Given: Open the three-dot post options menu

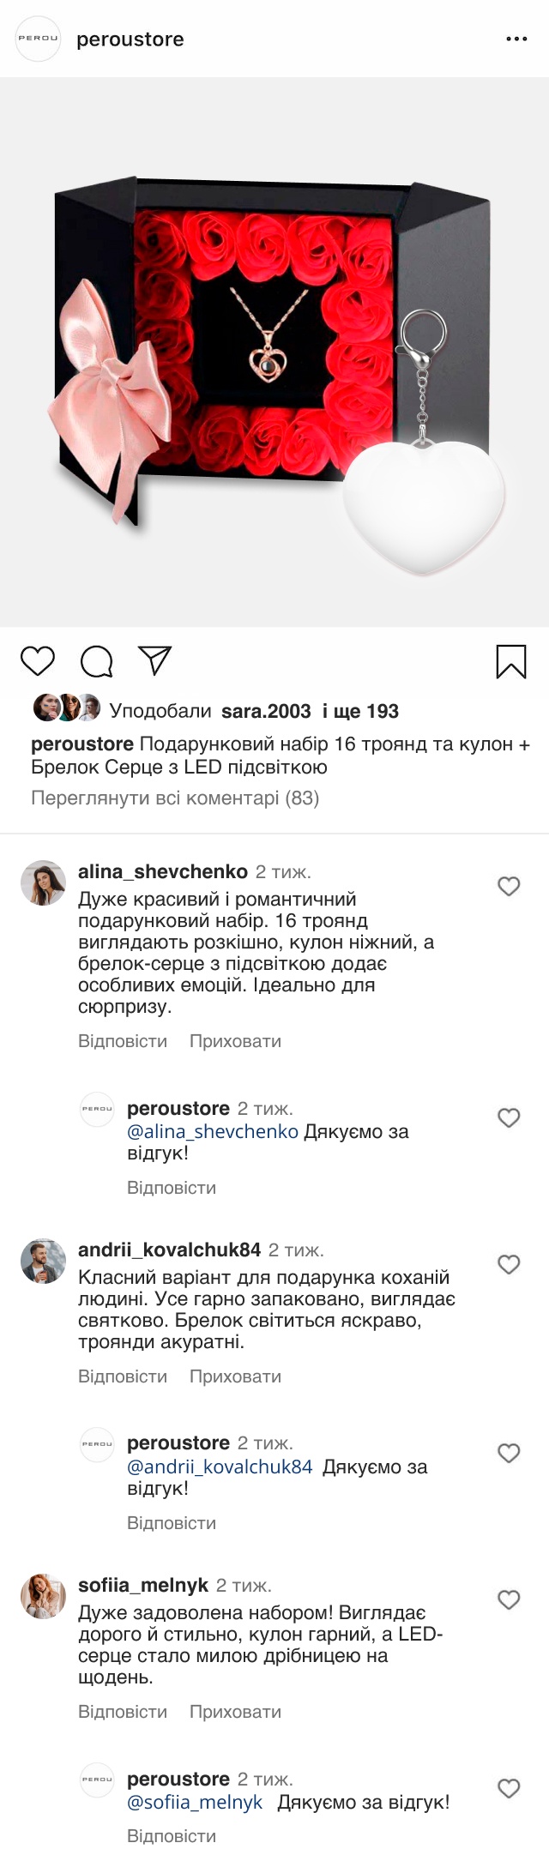Looking at the screenshot, I should click(516, 39).
